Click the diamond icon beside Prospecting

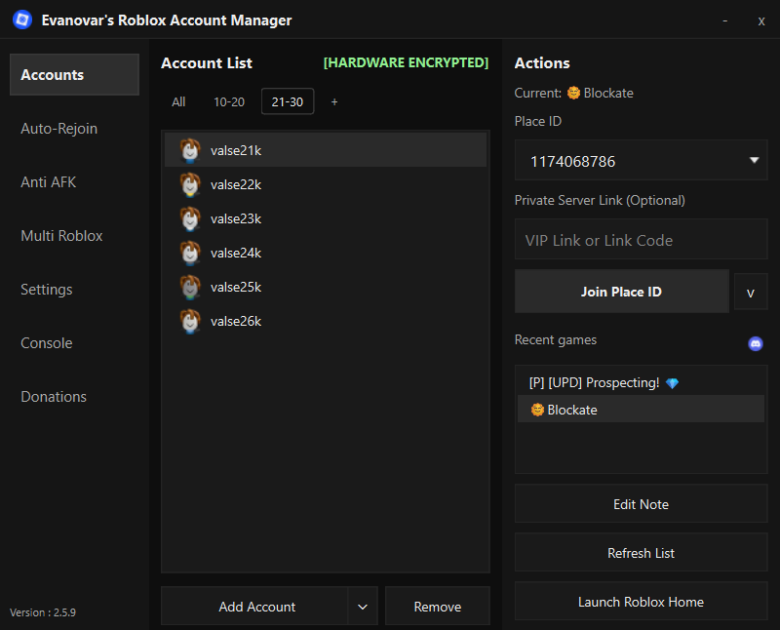(x=672, y=383)
